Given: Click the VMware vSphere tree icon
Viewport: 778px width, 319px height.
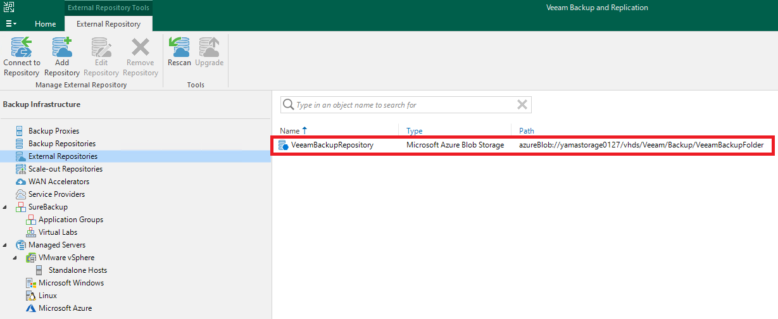Looking at the screenshot, I should coord(30,258).
